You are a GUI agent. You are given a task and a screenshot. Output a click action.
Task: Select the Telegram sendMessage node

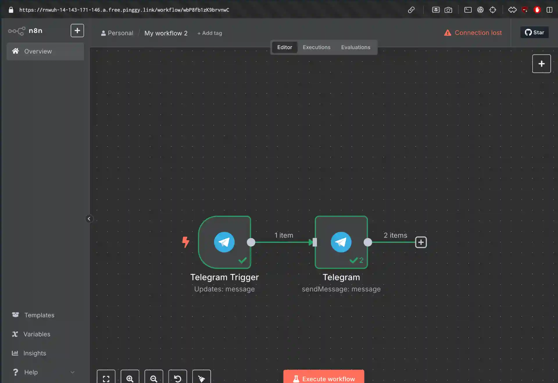coord(341,242)
